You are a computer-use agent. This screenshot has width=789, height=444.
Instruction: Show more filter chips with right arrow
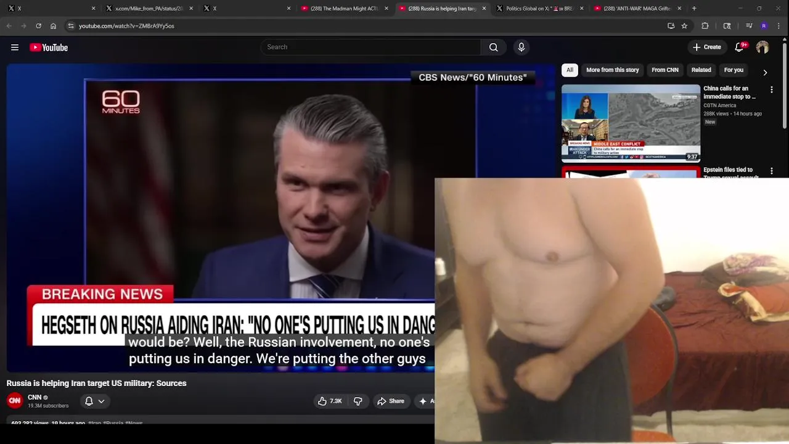point(765,73)
